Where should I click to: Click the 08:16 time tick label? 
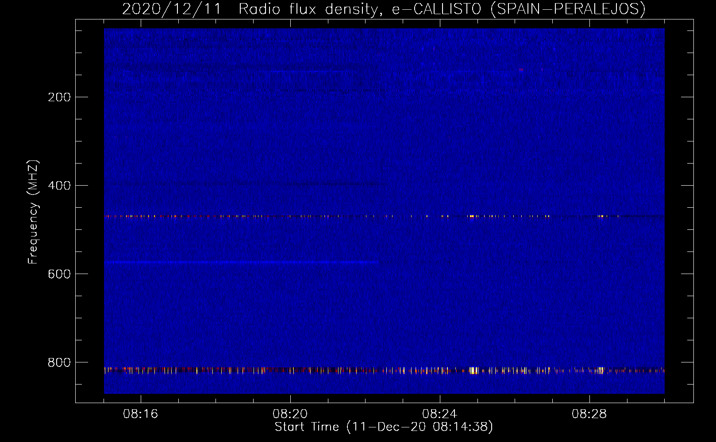point(141,414)
